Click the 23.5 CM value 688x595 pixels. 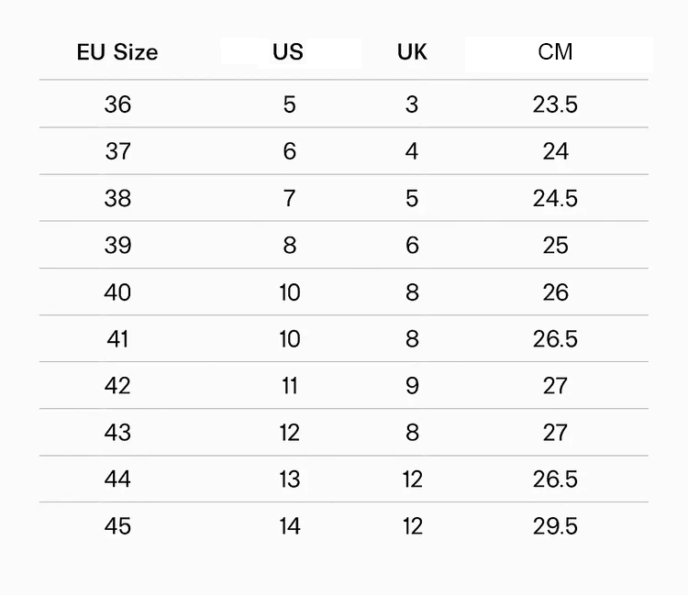[555, 105]
